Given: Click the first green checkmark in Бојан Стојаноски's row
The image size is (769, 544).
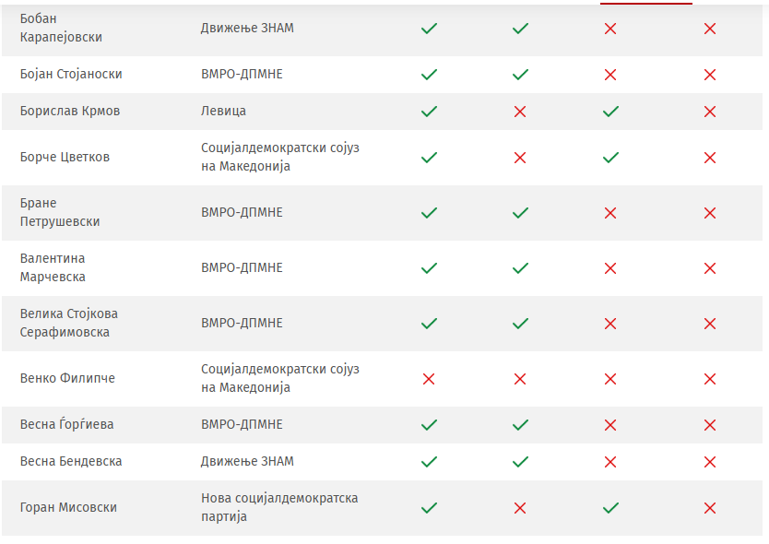Looking at the screenshot, I should (429, 75).
